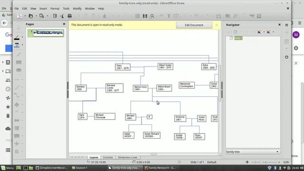Viewport: 304px width, 171px height.
Task: Open the sidebar settings icon beside Navigator
Action: coord(286,57)
